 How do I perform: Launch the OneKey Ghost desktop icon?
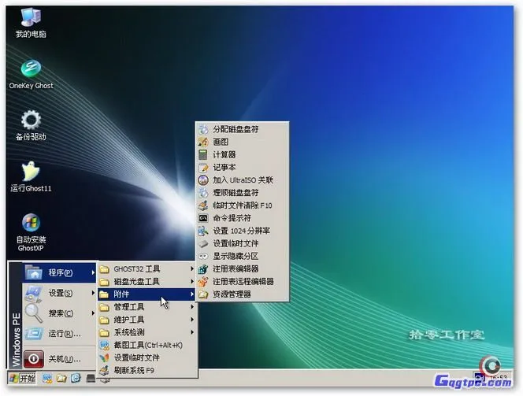pos(31,74)
